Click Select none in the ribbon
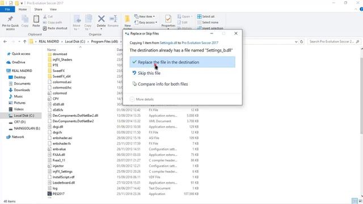The image size is (363, 204). coord(208,23)
